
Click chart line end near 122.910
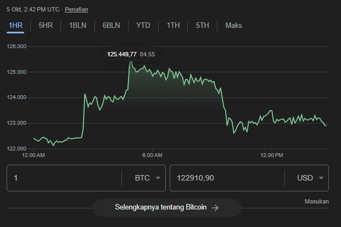(x=326, y=125)
